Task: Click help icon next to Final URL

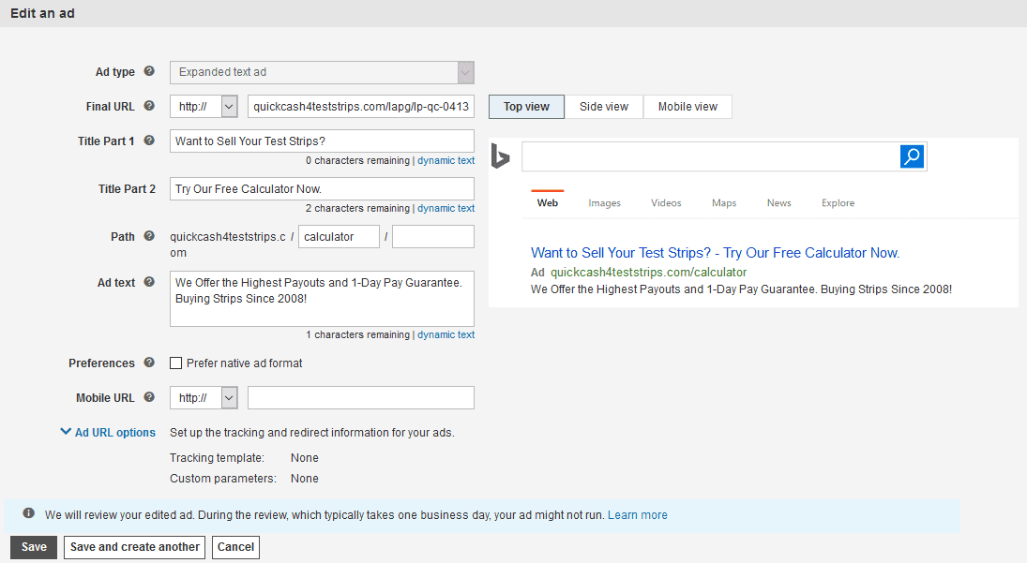Action: (149, 106)
